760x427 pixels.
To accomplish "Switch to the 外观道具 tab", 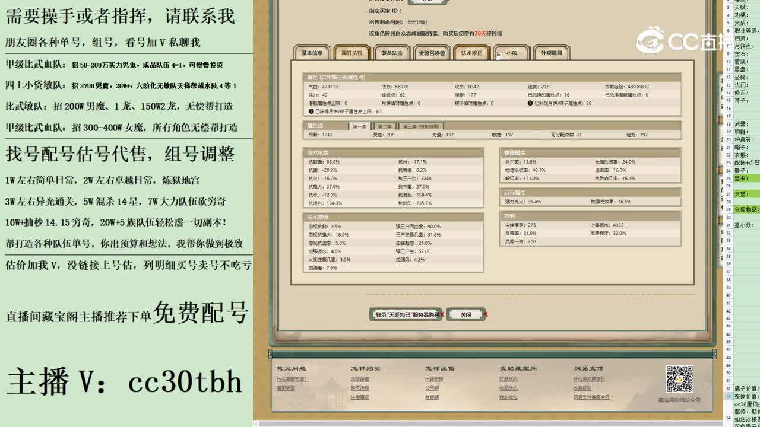I will 551,53.
